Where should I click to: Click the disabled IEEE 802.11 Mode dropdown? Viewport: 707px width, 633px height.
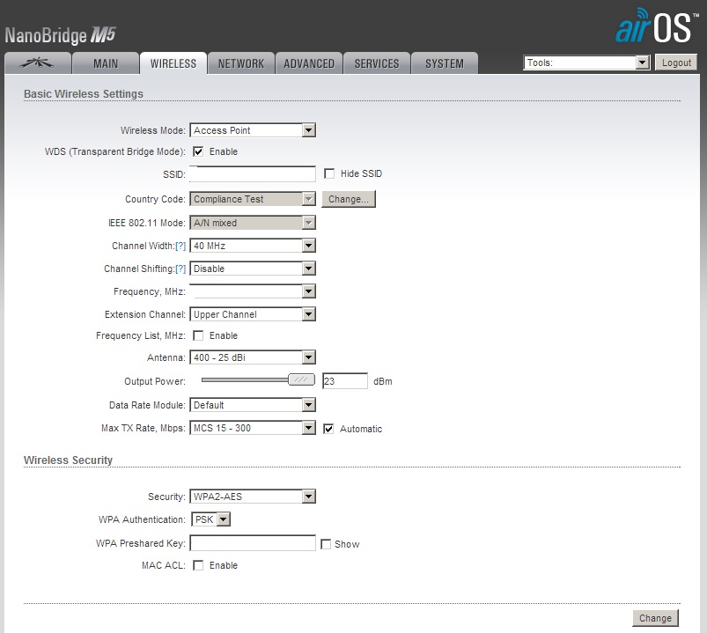coord(253,223)
